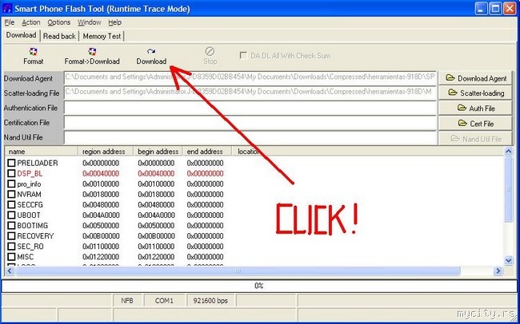Start flashing with the Download icon
This screenshot has width=520, height=324.
pos(151,56)
